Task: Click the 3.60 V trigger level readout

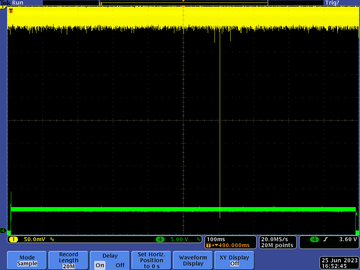Action: click(x=348, y=239)
